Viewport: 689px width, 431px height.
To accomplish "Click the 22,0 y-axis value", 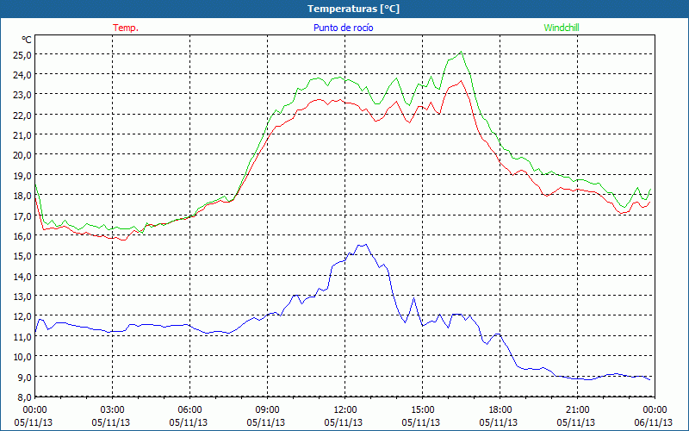I will [23, 116].
